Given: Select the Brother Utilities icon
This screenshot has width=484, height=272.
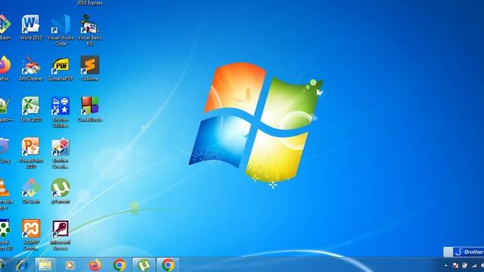Looking at the screenshot, I should (x=60, y=112).
